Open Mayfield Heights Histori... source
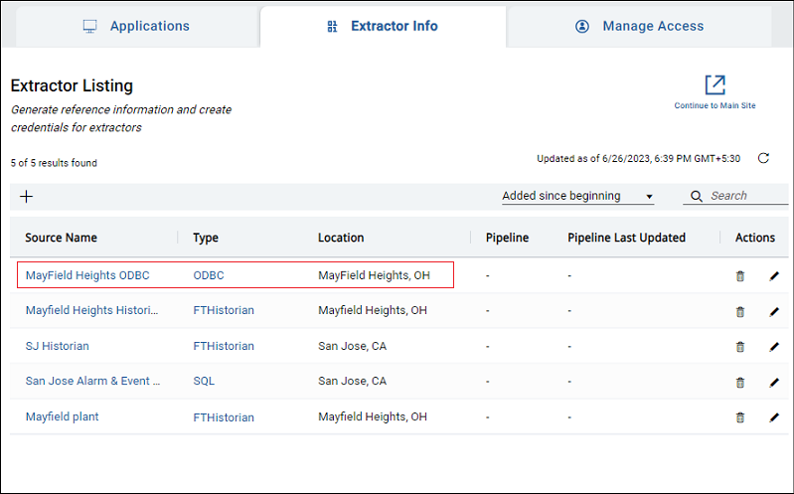 [x=91, y=310]
